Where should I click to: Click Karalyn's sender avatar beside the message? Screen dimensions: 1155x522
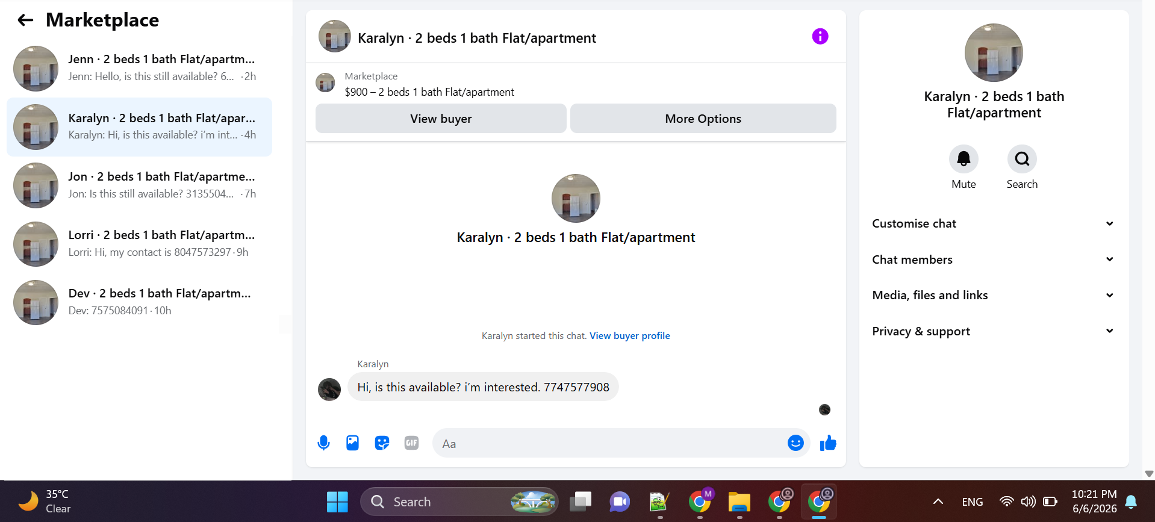pos(329,390)
